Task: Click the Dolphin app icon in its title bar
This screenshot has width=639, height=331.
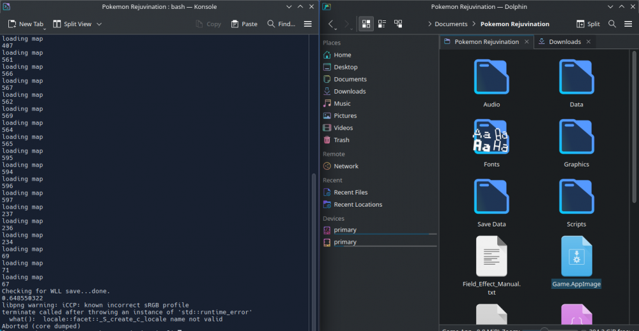Action: (x=327, y=6)
